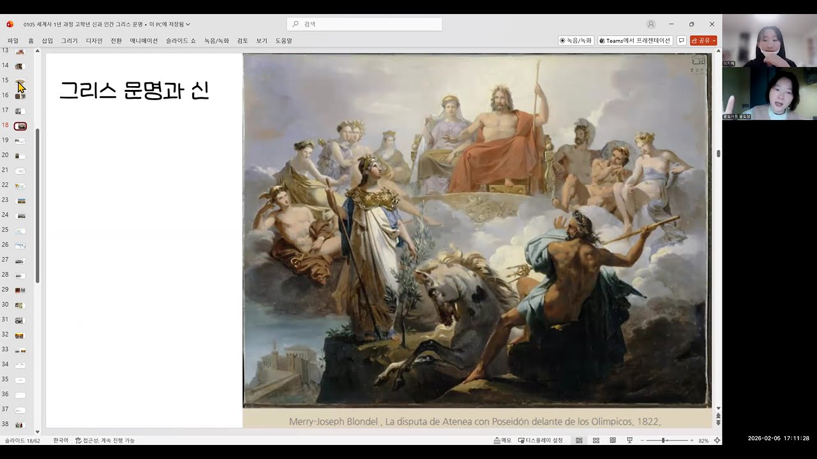This screenshot has height=459, width=817.
Task: Click the PowerPoint app icon in title bar
Action: (10, 24)
